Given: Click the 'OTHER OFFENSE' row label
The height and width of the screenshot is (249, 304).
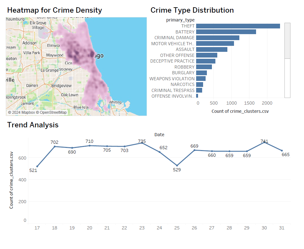Looking at the screenshot, I should pos(177,55).
